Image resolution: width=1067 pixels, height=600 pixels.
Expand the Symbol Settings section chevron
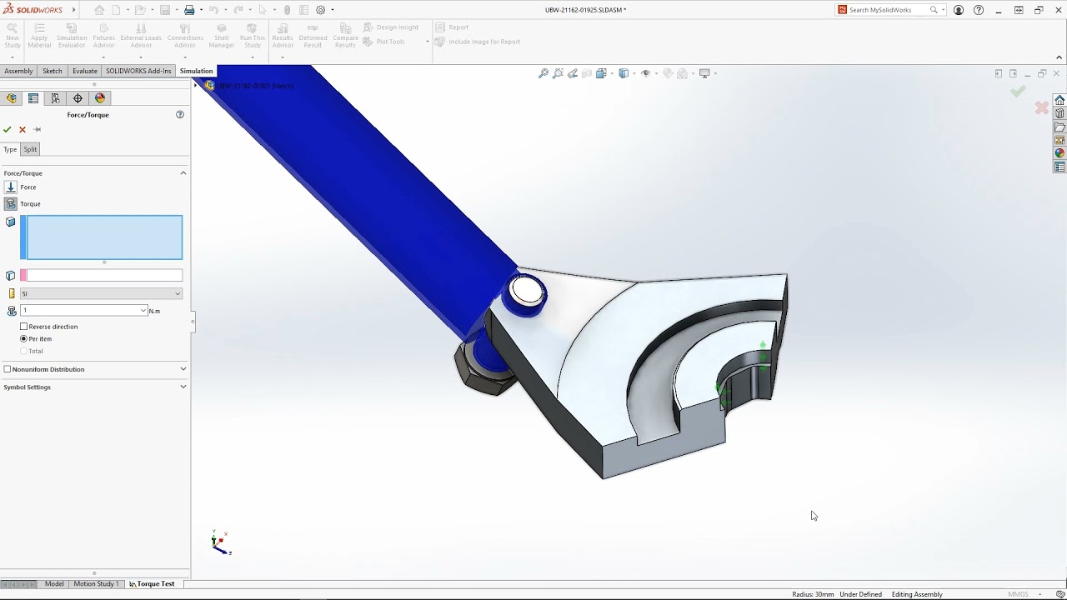click(x=183, y=387)
